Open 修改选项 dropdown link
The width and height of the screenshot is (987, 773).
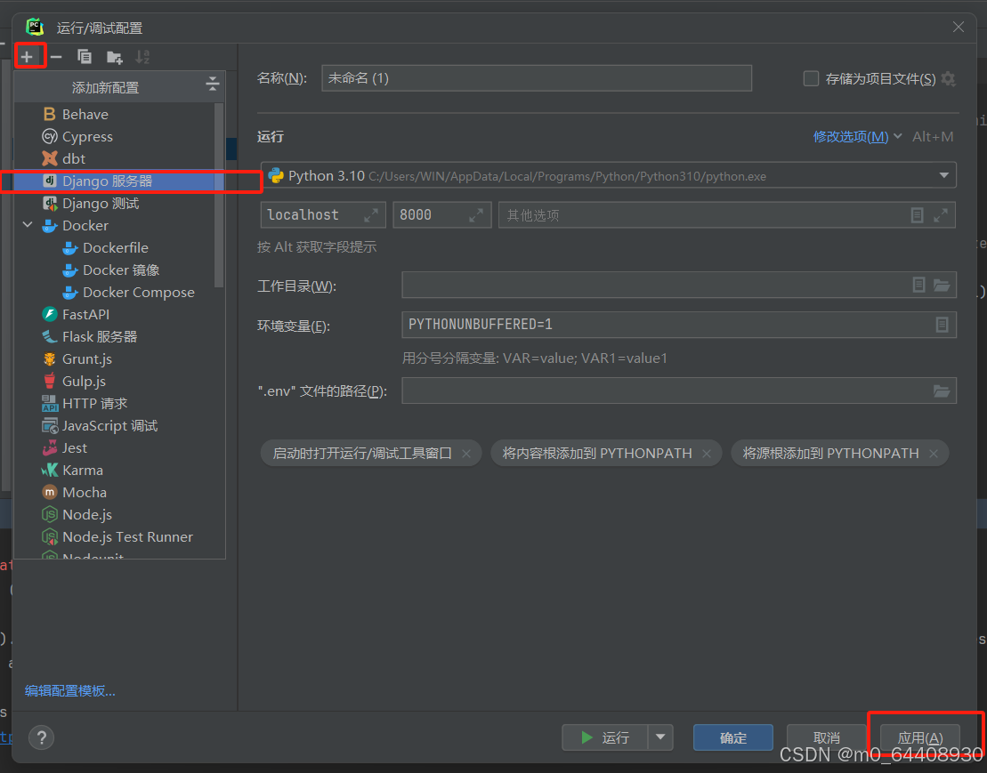(x=857, y=136)
